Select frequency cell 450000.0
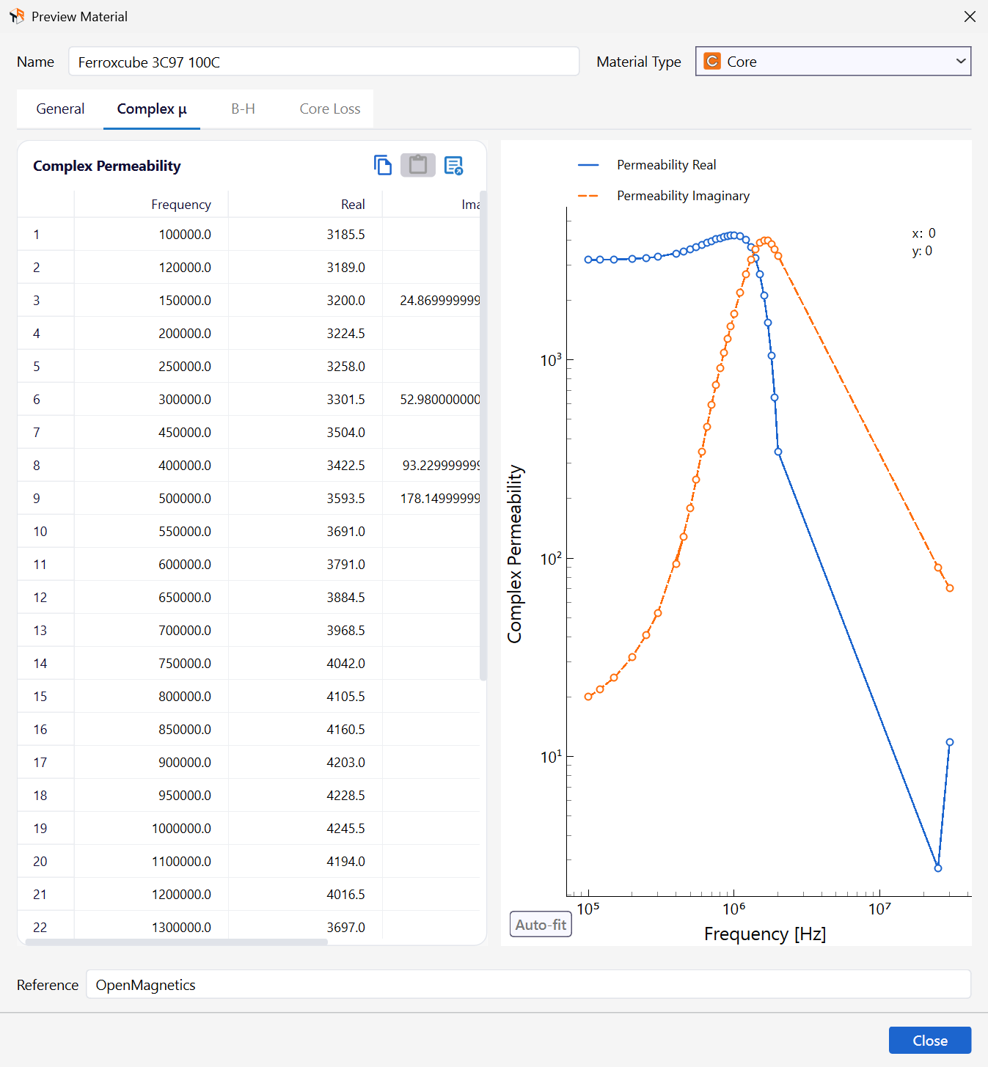 [151, 433]
